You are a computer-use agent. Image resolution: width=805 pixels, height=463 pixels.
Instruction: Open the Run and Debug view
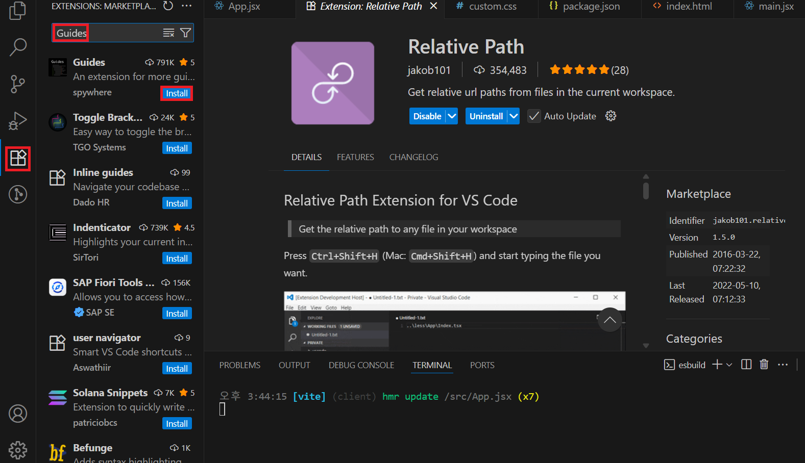click(18, 121)
